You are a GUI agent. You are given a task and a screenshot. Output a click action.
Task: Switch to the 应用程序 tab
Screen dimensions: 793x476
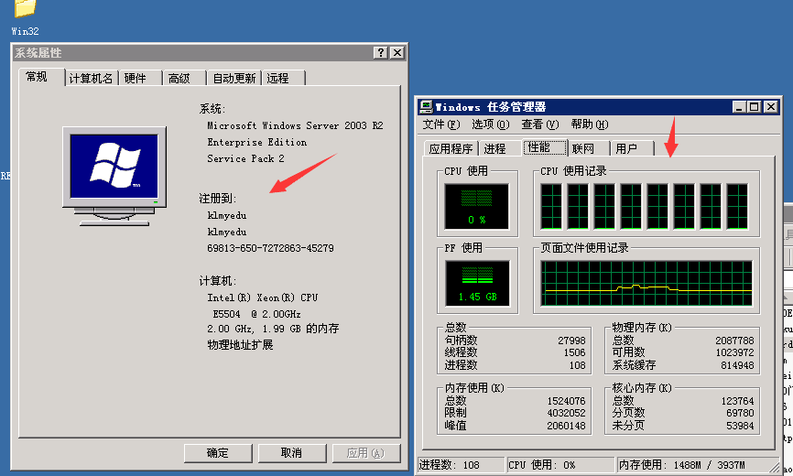coord(451,148)
